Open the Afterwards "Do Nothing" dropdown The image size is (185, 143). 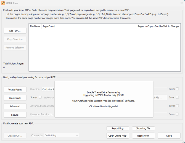click(61, 136)
